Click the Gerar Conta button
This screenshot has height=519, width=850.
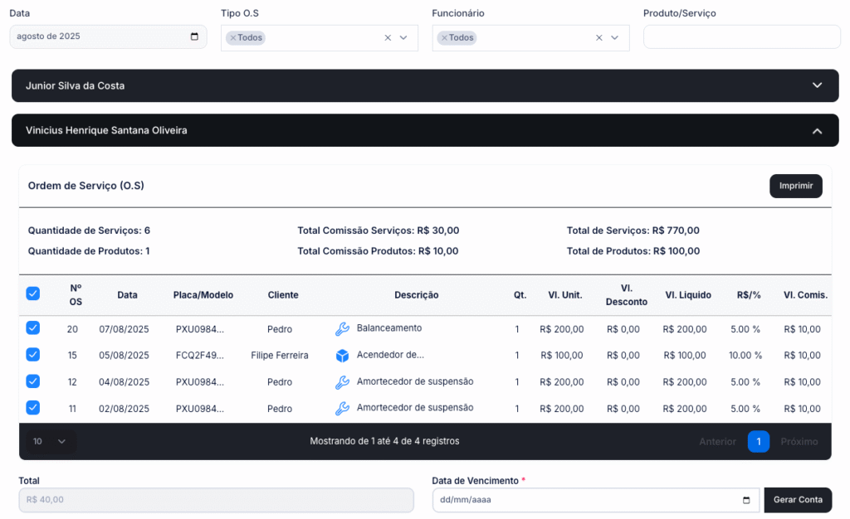pyautogui.click(x=797, y=500)
